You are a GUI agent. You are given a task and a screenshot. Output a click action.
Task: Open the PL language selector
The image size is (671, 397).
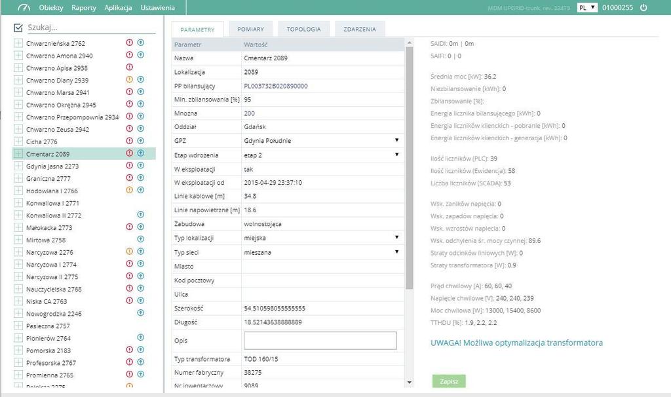586,8
